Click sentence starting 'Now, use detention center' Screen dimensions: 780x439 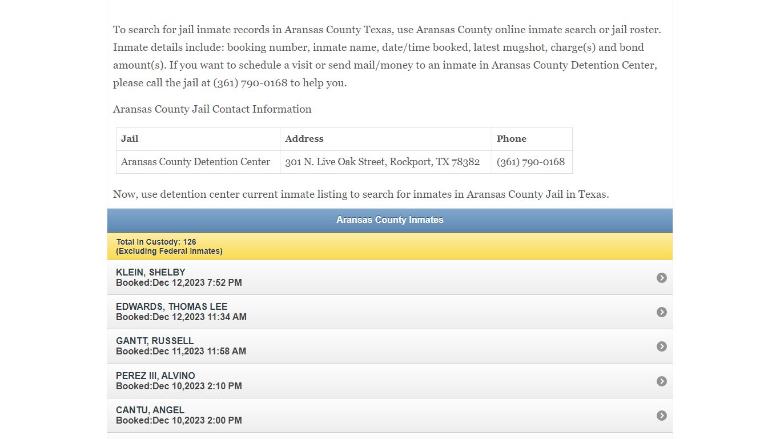pos(361,194)
